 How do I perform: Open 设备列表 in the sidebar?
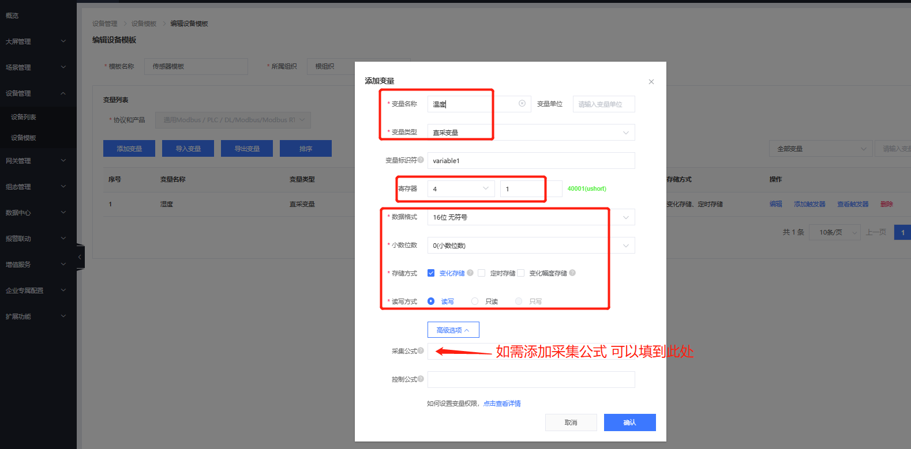[x=24, y=117]
